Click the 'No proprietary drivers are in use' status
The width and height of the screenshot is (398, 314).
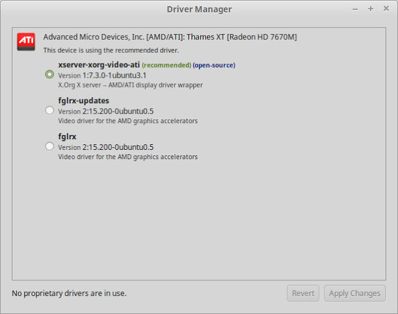(69, 293)
